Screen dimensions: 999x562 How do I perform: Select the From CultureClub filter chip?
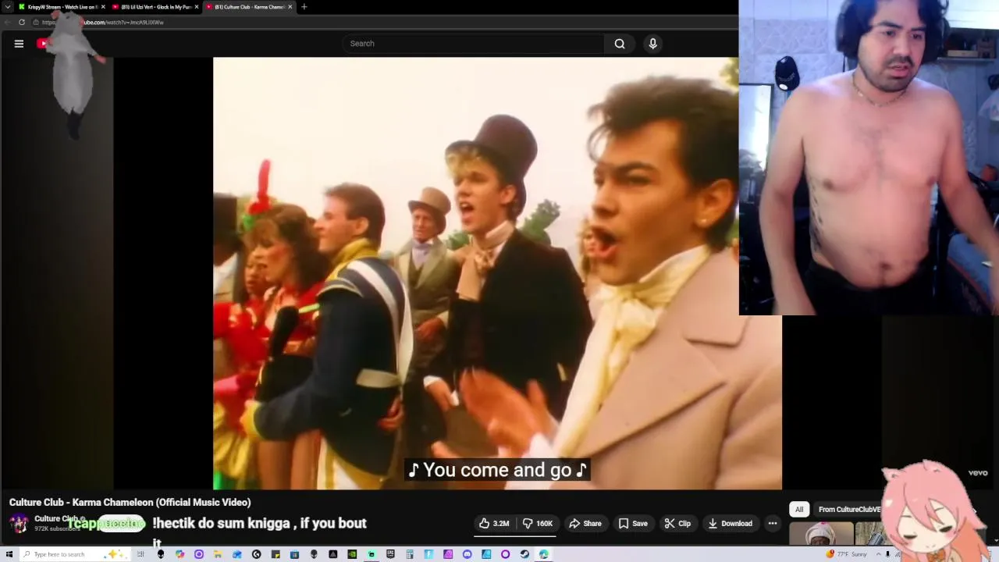(849, 510)
